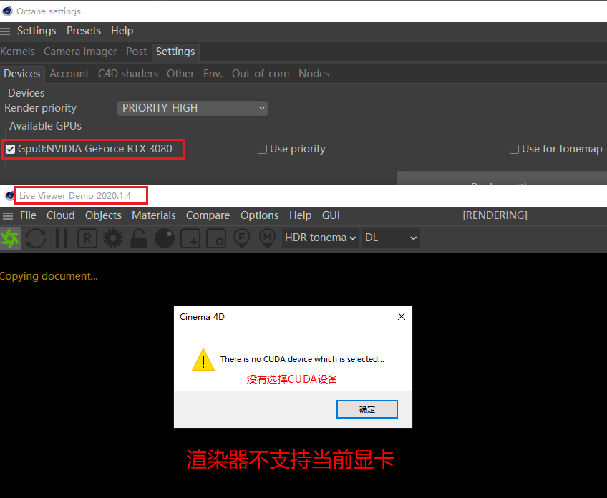Enable the Use priority checkbox
607x498 pixels.
(x=262, y=149)
